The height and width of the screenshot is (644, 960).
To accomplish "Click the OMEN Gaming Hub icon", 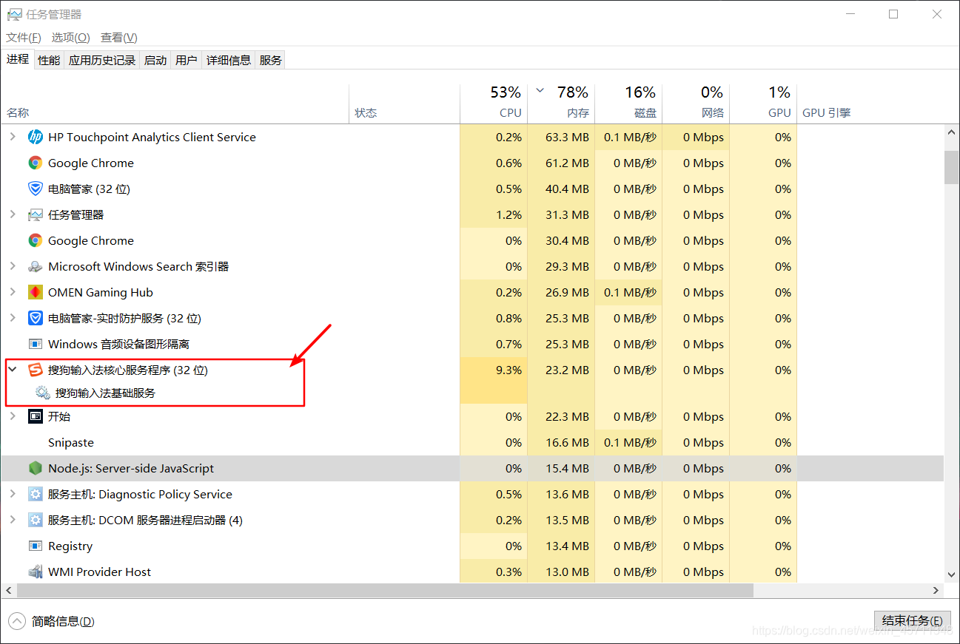I will click(x=35, y=292).
